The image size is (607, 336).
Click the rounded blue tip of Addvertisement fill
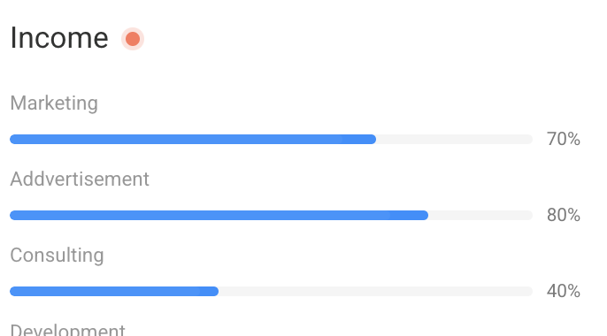[x=424, y=216]
